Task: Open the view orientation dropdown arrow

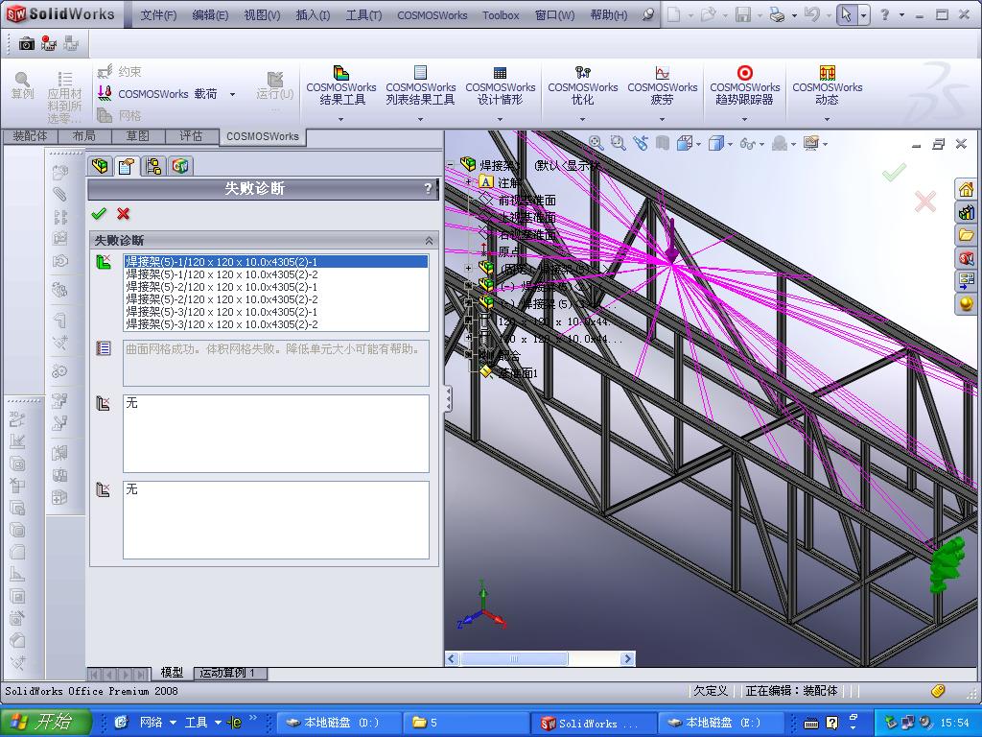Action: pos(698,144)
